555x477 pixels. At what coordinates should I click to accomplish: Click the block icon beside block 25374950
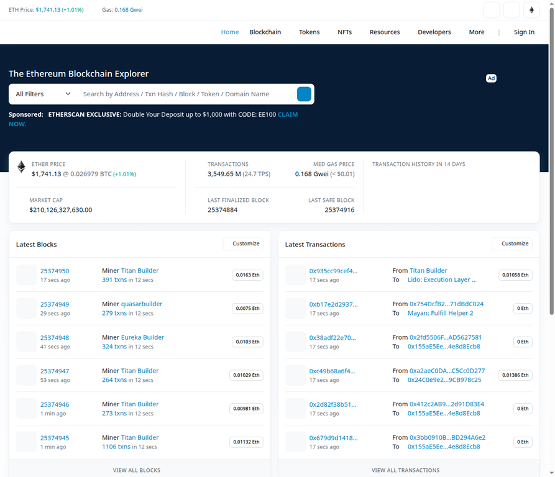26,275
